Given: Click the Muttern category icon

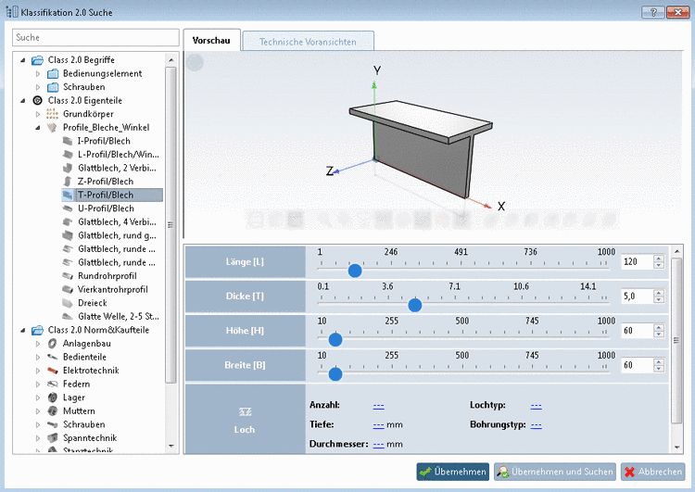Looking at the screenshot, I should (x=53, y=410).
